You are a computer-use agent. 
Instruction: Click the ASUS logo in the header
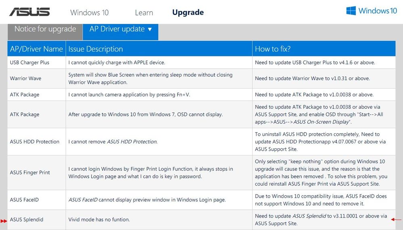pos(29,12)
